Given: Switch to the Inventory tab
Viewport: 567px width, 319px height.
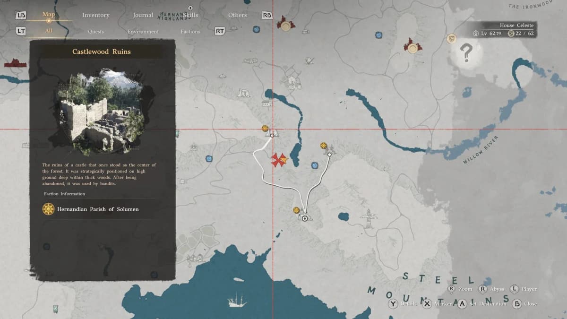Looking at the screenshot, I should point(95,15).
